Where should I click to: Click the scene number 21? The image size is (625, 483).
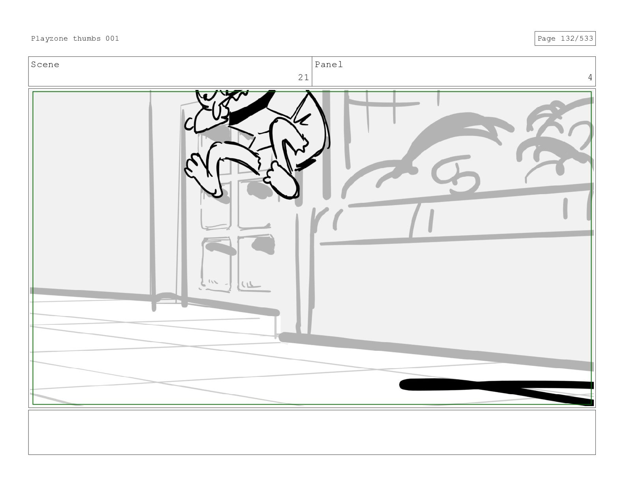pos(303,77)
